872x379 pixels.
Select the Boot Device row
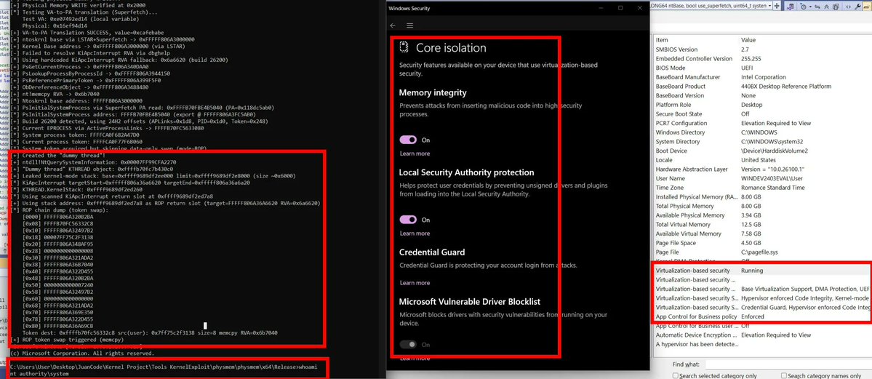(x=763, y=151)
